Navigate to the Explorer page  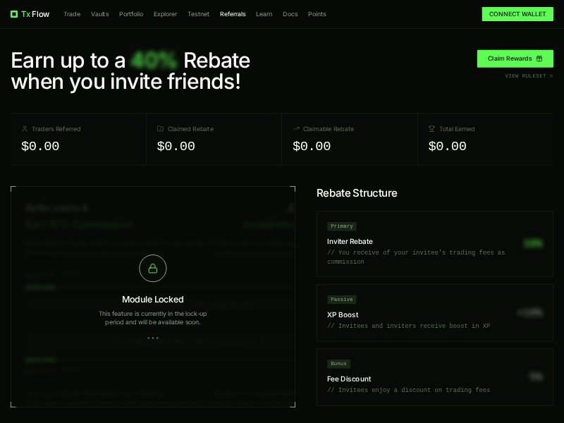click(166, 14)
